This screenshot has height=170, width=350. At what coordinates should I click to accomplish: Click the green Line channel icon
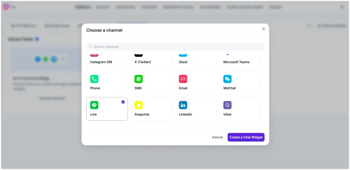(94, 105)
